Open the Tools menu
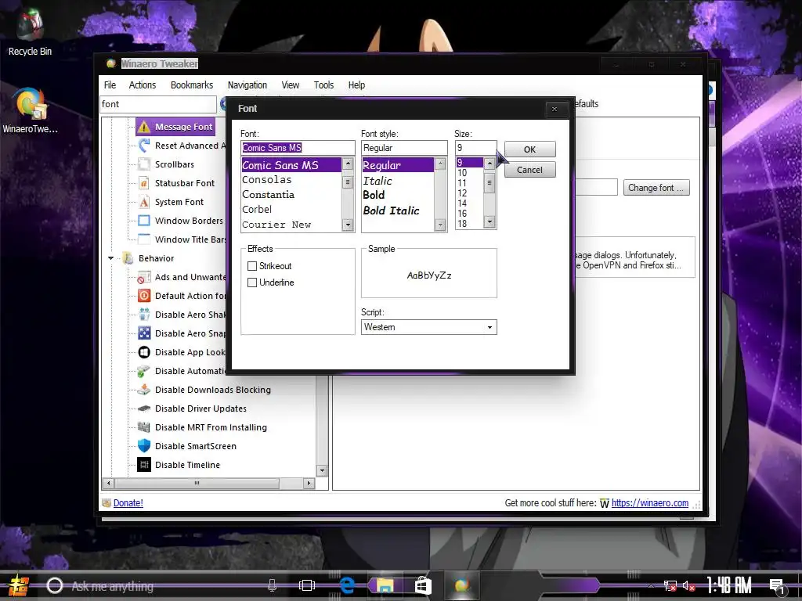This screenshot has width=802, height=601. pos(323,85)
